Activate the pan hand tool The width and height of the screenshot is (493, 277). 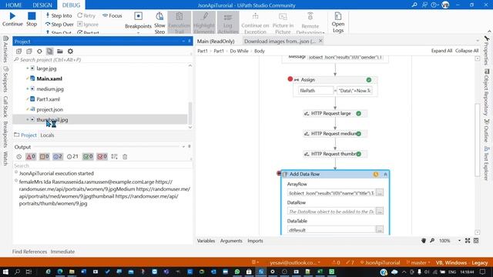point(424,241)
